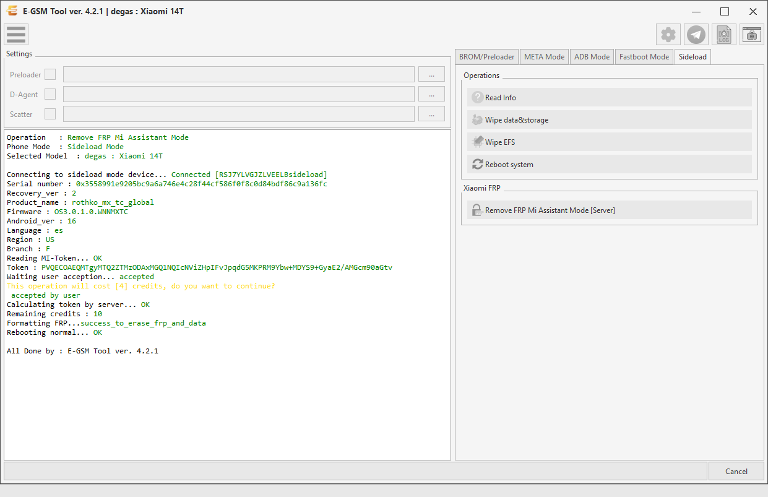This screenshot has height=497, width=768.
Task: Click 'success_to_erase_frp_and_data' log text
Action: click(x=143, y=323)
